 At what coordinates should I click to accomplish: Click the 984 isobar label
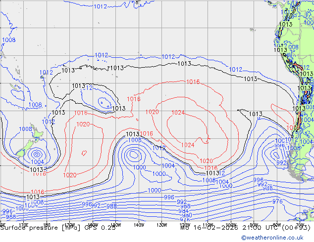pos(183,211)
